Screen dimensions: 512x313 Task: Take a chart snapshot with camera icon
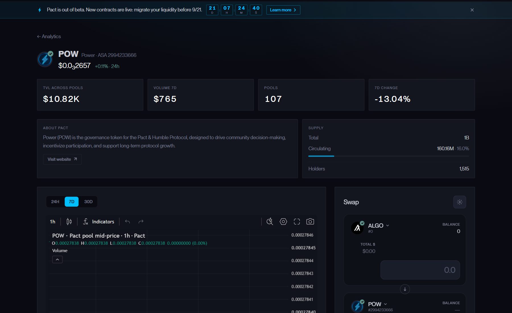(310, 222)
